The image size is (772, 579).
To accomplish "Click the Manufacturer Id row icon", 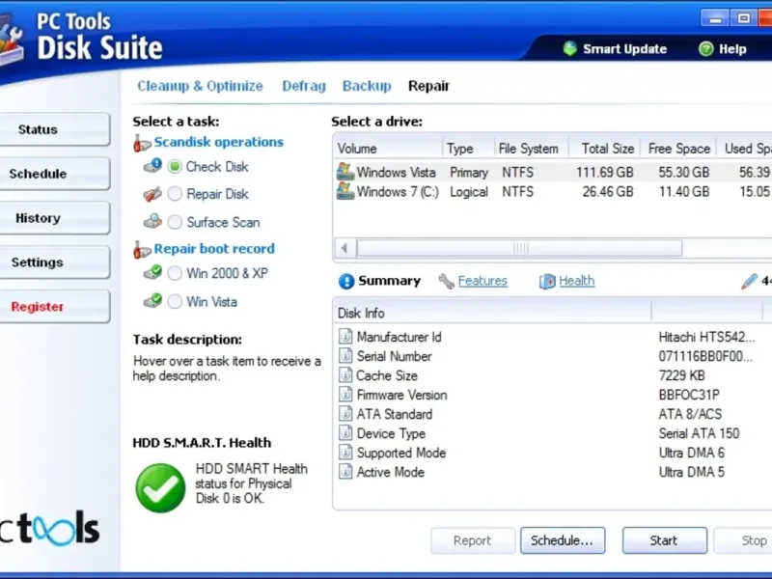I will coord(345,336).
